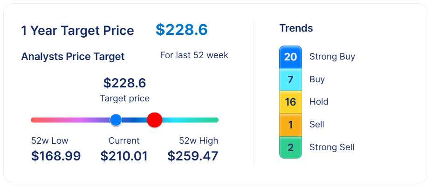Click the 52w High value $259.47
This screenshot has height=186, width=432.
coord(192,156)
